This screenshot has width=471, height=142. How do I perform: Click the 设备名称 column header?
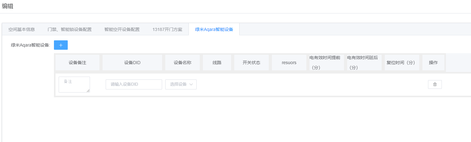point(183,63)
